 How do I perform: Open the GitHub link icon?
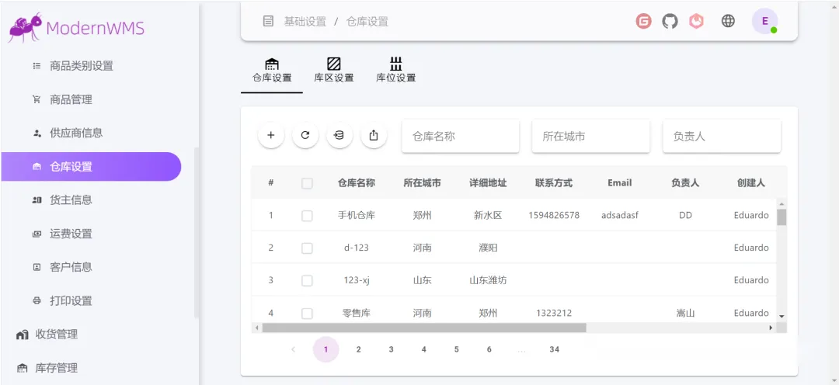pos(670,21)
